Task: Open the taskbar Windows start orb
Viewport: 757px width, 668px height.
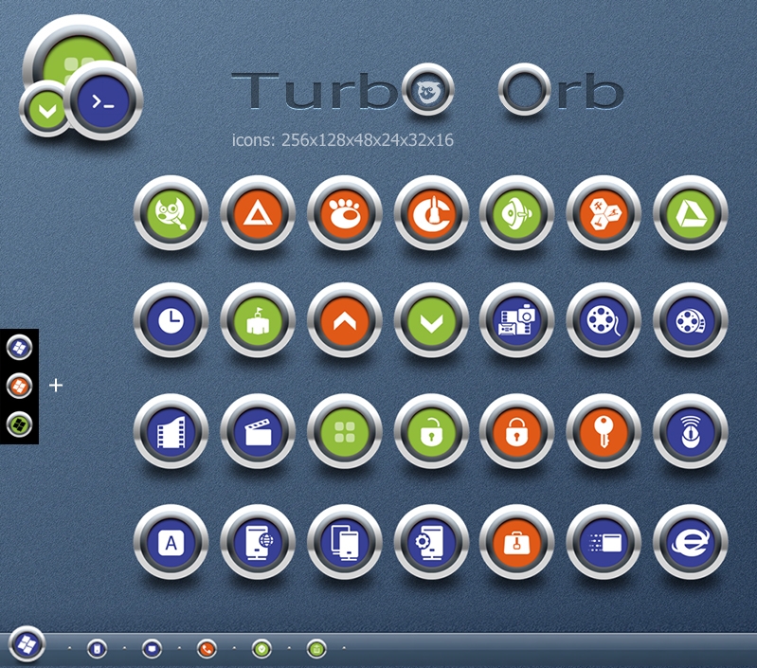Action: [27, 644]
